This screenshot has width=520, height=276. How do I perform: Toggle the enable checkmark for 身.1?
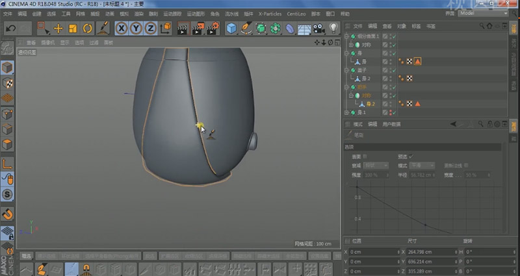click(394, 112)
